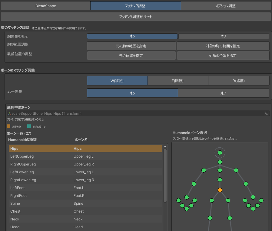Click 元の胸の範囲を指定 button
This screenshot has width=272, height=231.
coord(131,46)
